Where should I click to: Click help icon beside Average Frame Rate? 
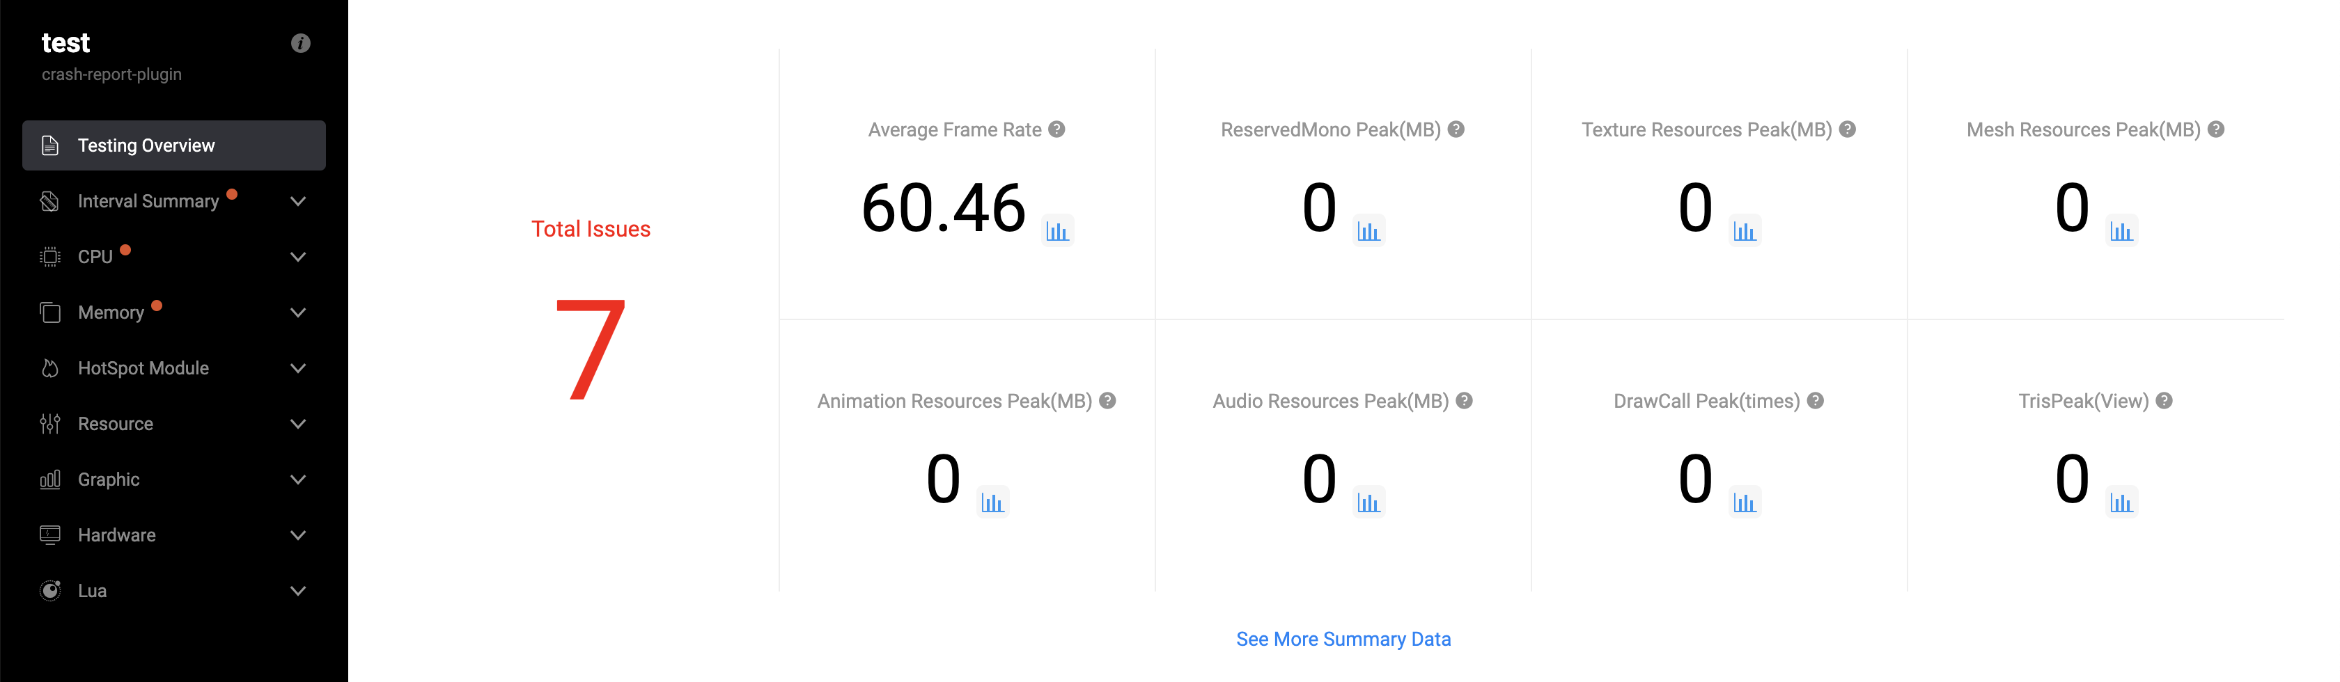point(1056,130)
